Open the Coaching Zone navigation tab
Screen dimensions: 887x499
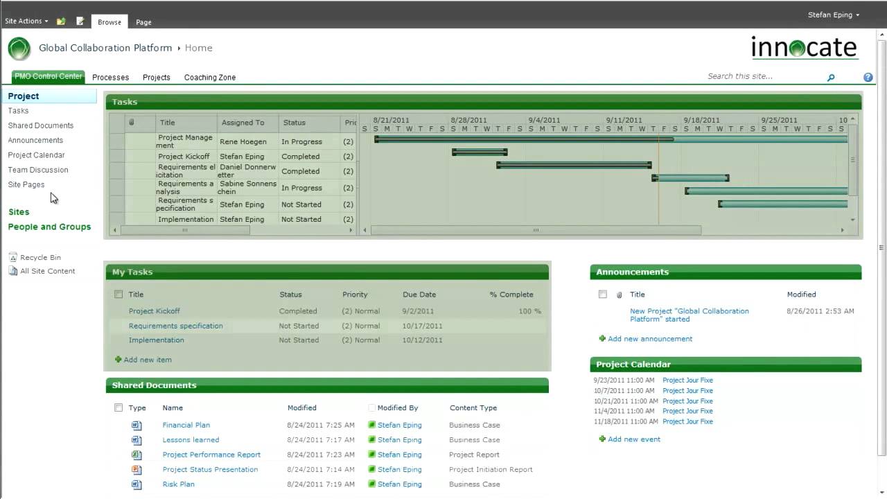210,78
